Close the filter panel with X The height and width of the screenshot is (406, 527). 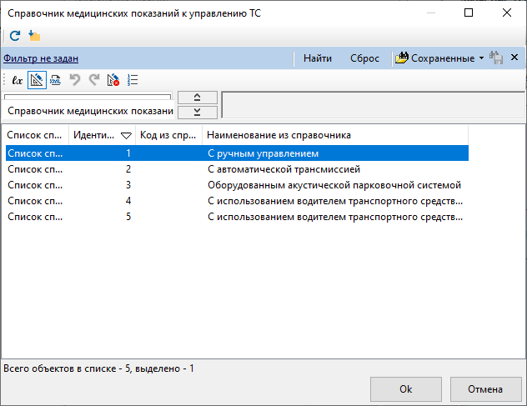point(514,58)
